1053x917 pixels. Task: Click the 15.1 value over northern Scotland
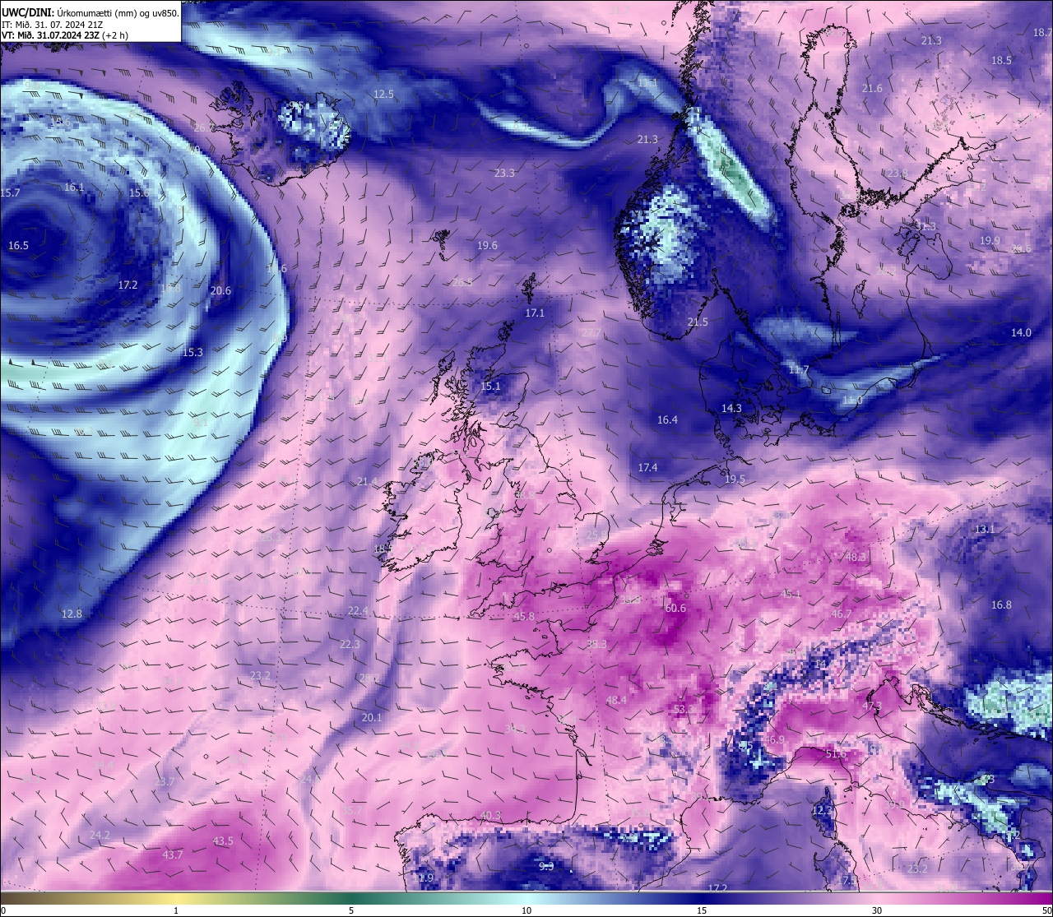tap(490, 386)
